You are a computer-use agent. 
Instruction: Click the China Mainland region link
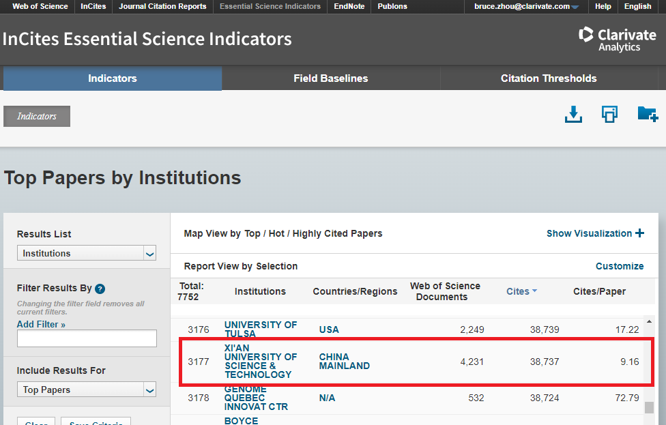[345, 362]
